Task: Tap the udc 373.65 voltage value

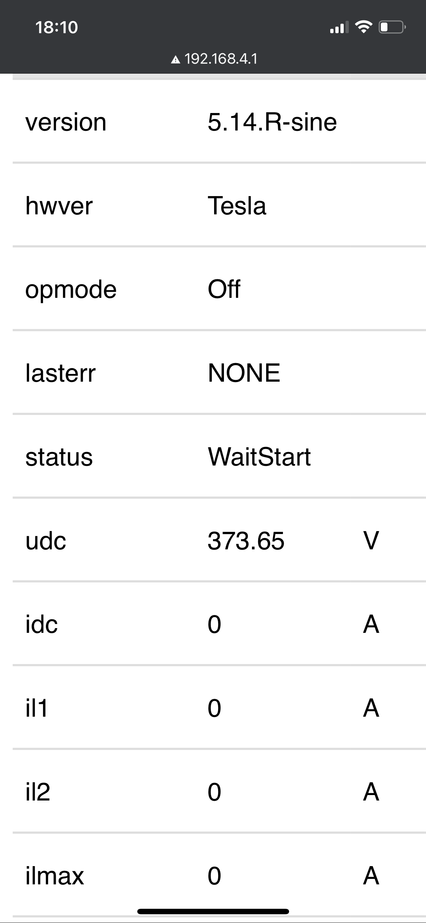Action: pos(246,541)
